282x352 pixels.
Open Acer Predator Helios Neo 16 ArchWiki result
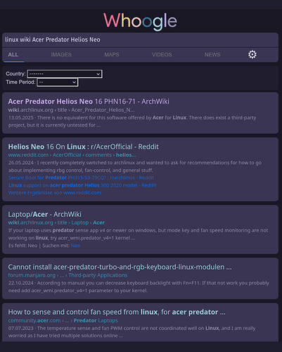tap(89, 101)
